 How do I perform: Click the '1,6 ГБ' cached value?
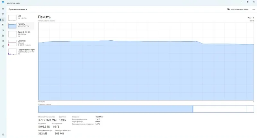tap(56, 127)
